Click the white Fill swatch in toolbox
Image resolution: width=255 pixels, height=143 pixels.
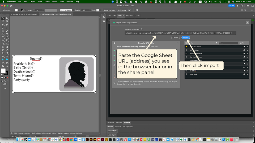click(x=3, y=71)
